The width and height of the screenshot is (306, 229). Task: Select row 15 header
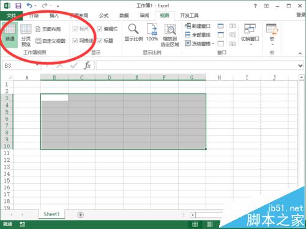point(7,181)
